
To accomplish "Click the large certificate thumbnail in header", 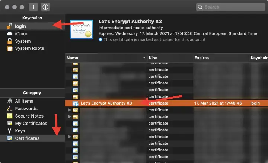I will click(82, 29).
